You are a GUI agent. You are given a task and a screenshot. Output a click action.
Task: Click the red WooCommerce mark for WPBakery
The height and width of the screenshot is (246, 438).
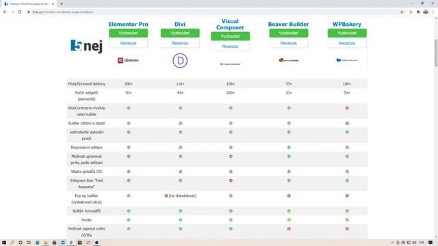(x=347, y=108)
